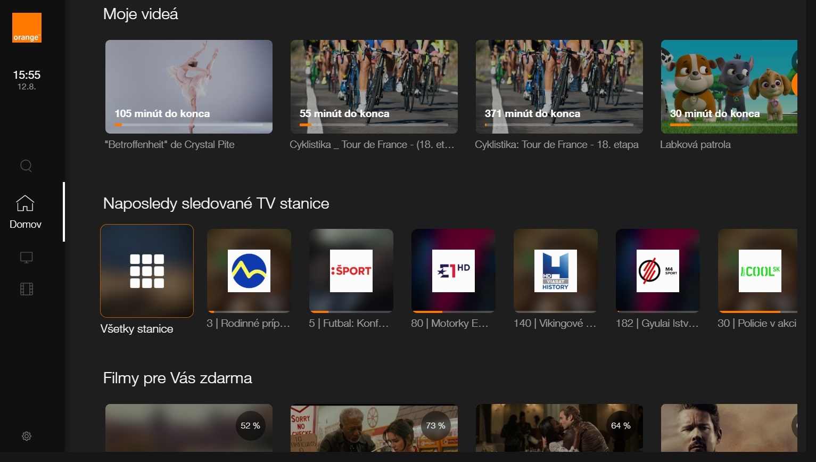Viewport: 816px width, 462px height.
Task: Select the Markíza channel logo tile
Action: coord(249,271)
